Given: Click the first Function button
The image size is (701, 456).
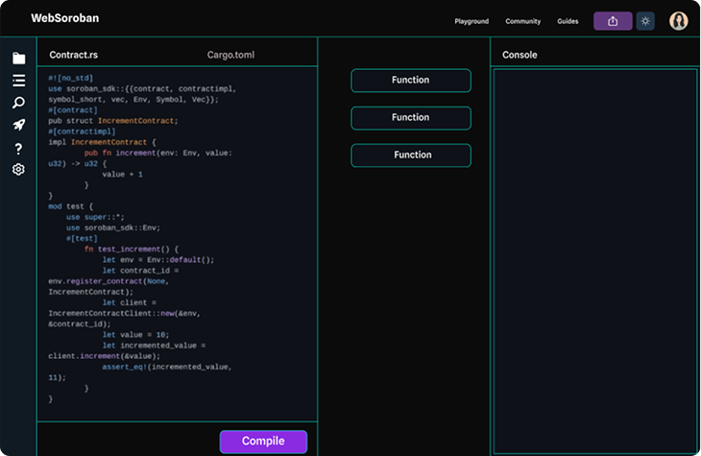Looking at the screenshot, I should tap(411, 81).
